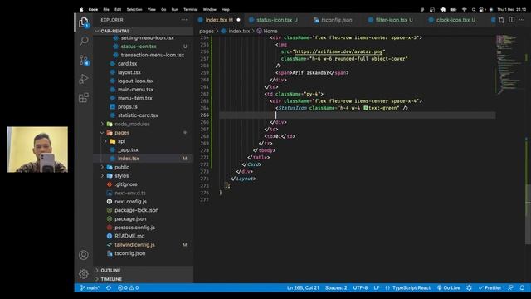531x299 pixels.
Task: Open the Accounts menu icon
Action: [x=84, y=255]
